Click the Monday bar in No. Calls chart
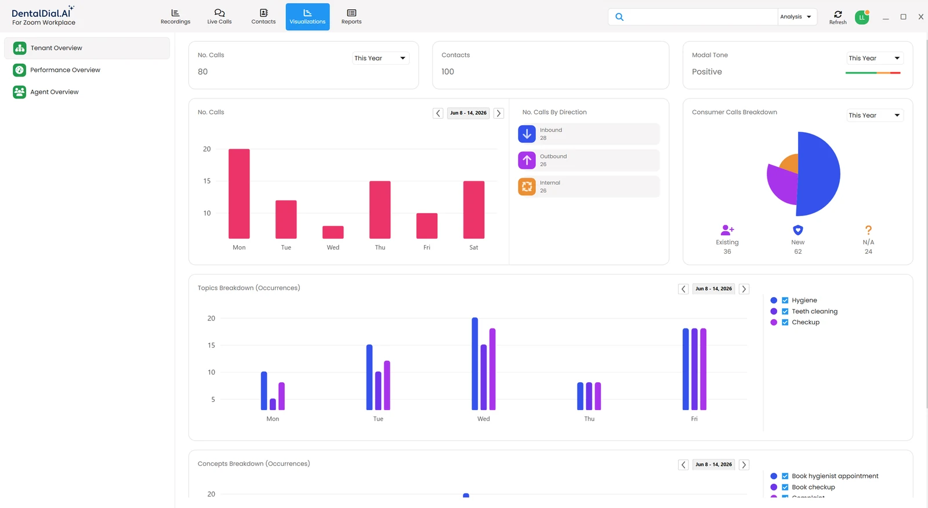This screenshot has width=928, height=508. point(239,193)
